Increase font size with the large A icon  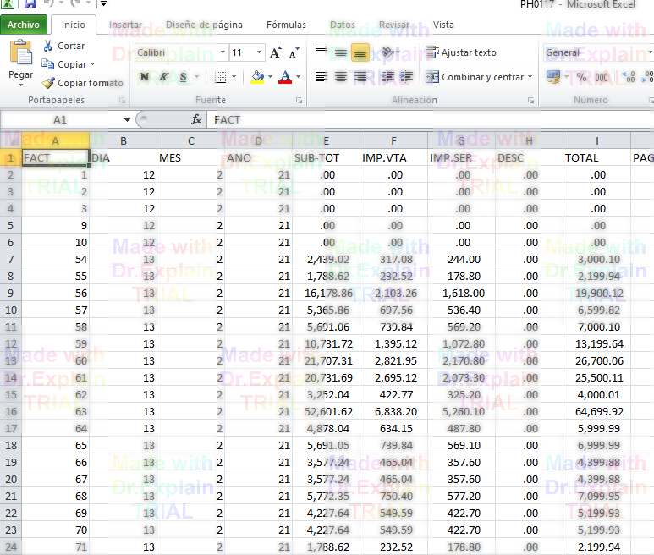click(275, 52)
